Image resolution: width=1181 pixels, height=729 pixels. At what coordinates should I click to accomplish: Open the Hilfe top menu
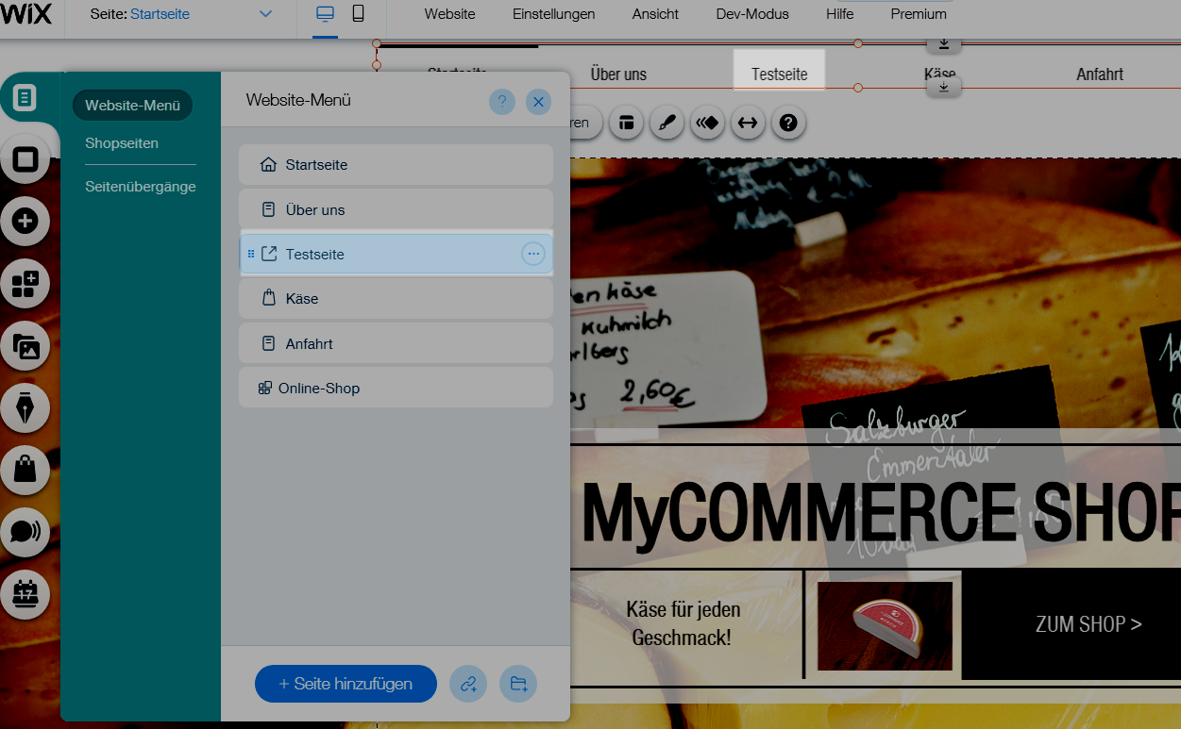839,14
